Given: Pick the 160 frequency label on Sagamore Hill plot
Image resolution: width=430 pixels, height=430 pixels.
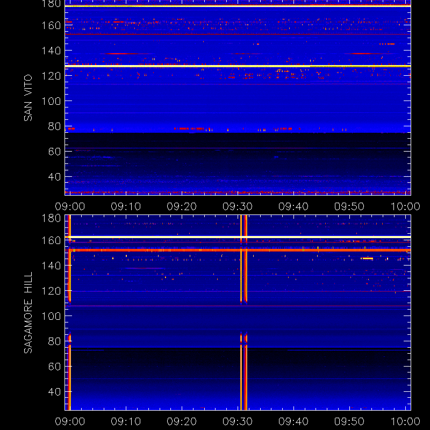Looking at the screenshot, I should 51,240.
